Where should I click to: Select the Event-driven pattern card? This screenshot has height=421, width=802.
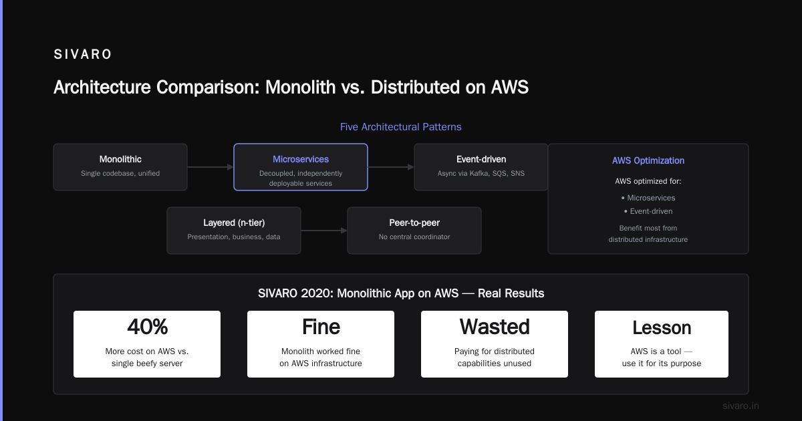(481, 167)
